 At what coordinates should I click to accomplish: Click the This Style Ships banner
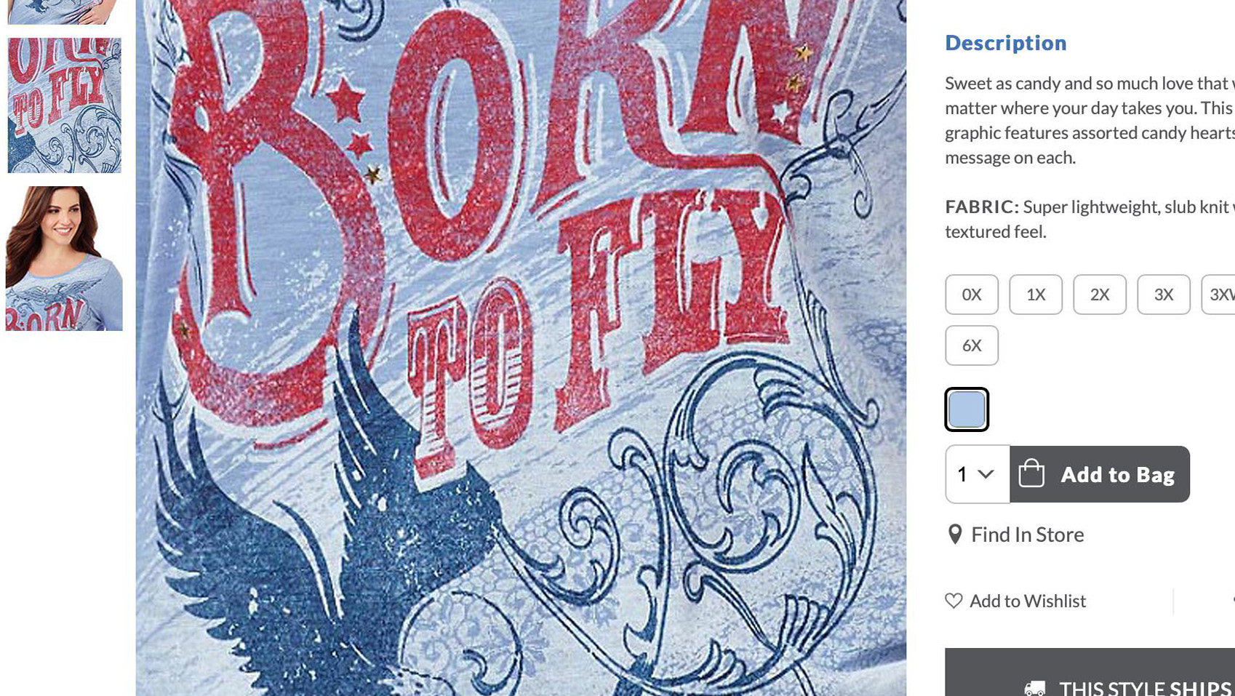(x=1090, y=673)
